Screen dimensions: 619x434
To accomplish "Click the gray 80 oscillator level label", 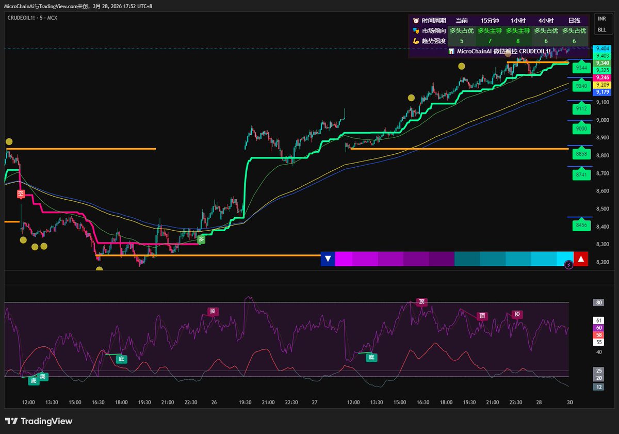I will click(598, 303).
